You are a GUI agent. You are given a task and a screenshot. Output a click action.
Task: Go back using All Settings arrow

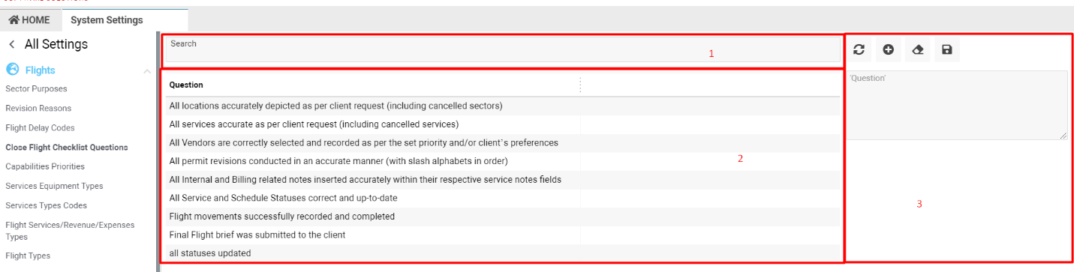point(12,44)
